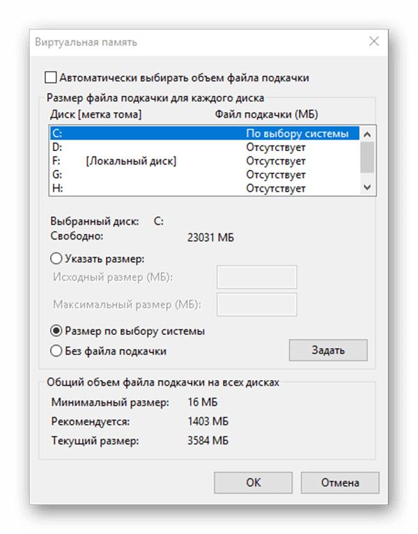Select drive H: row in list
This screenshot has width=418, height=534.
205,189
